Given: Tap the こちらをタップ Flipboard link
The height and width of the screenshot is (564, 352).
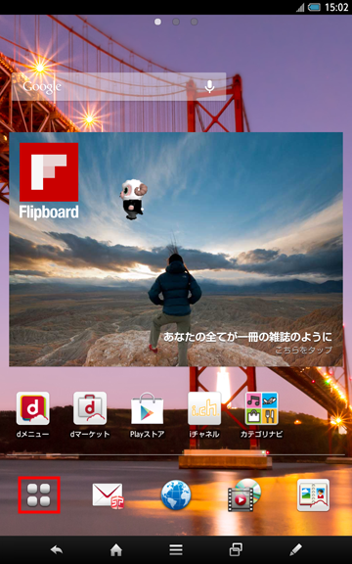Looking at the screenshot, I should click(303, 350).
